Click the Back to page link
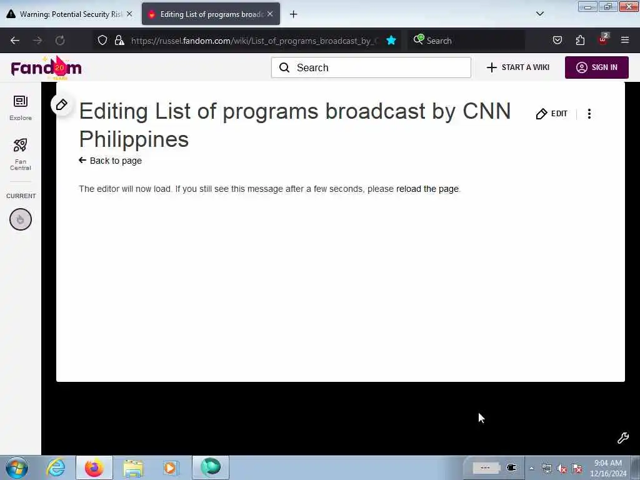 [x=110, y=161]
